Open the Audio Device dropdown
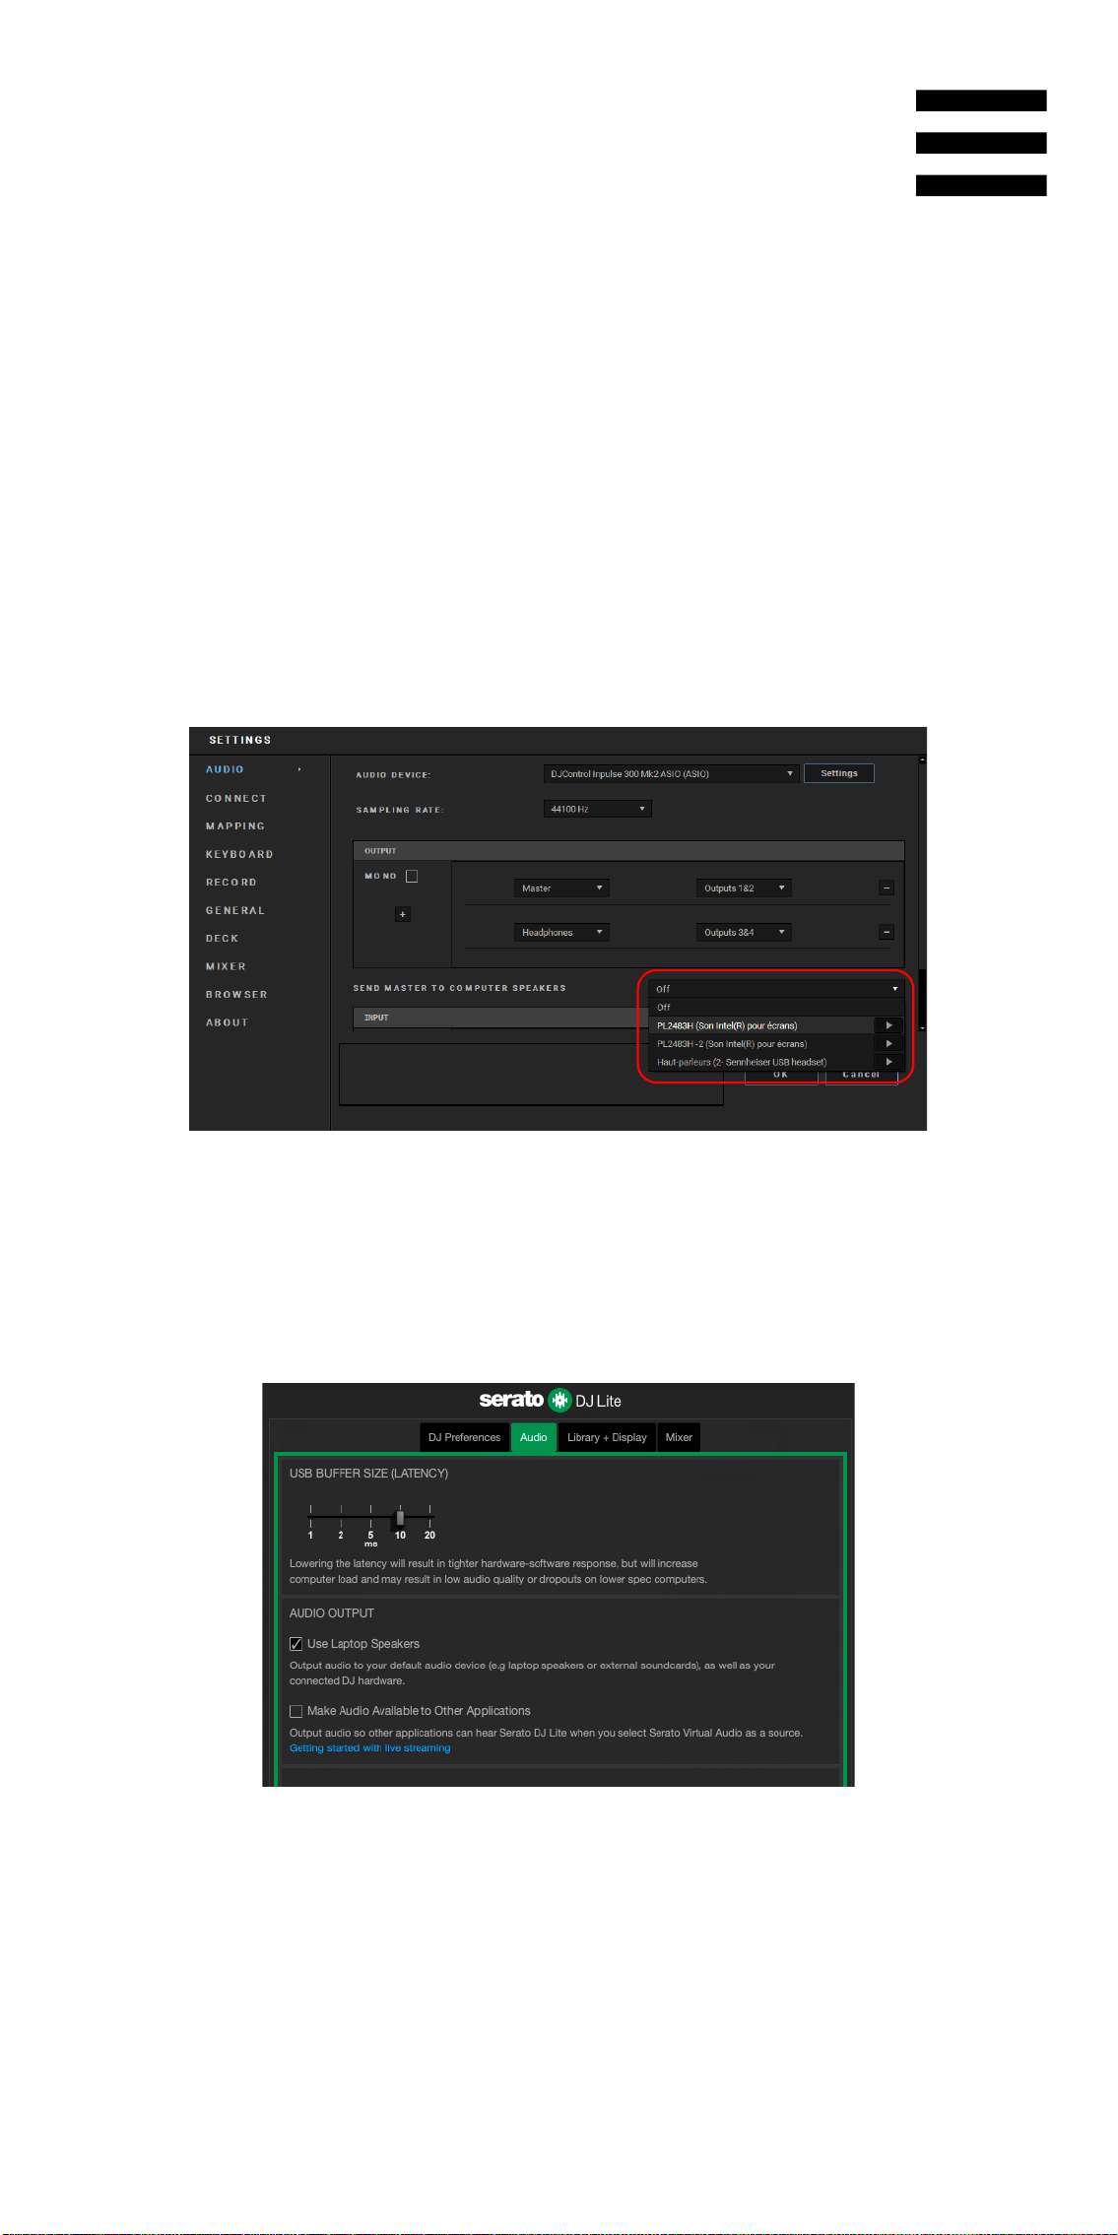1118x2235 pixels. coord(671,774)
